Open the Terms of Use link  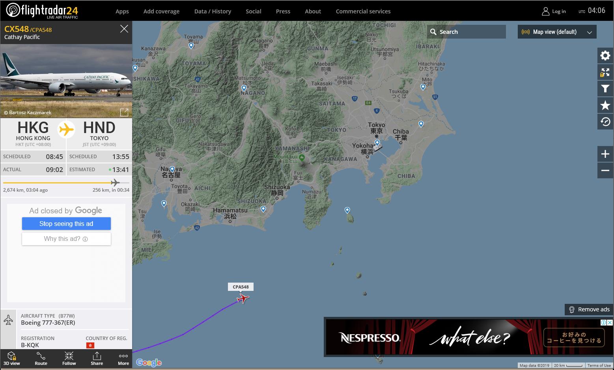599,366
